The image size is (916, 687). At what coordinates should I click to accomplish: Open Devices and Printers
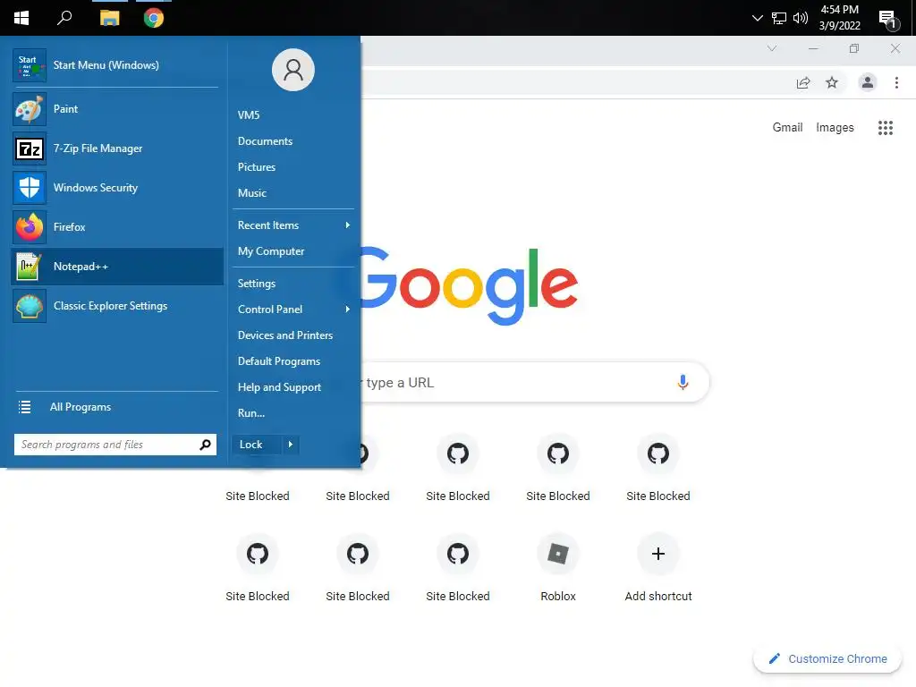[x=293, y=335]
